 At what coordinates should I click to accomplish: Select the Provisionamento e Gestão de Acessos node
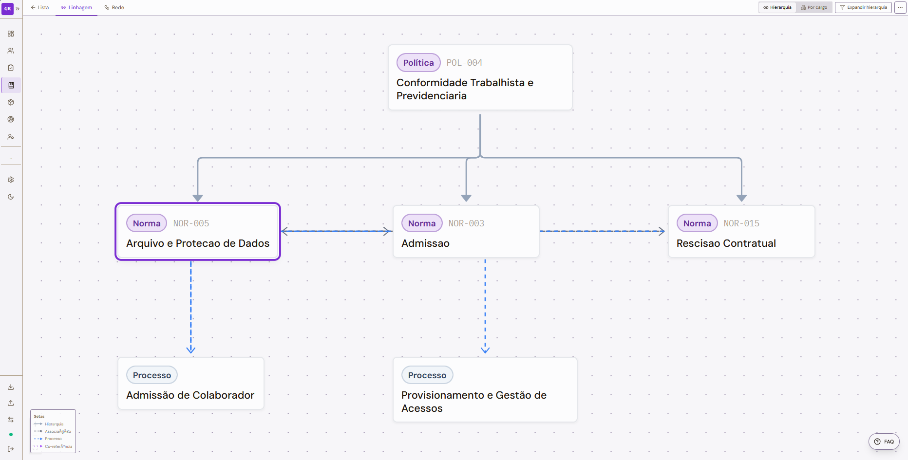click(485, 390)
